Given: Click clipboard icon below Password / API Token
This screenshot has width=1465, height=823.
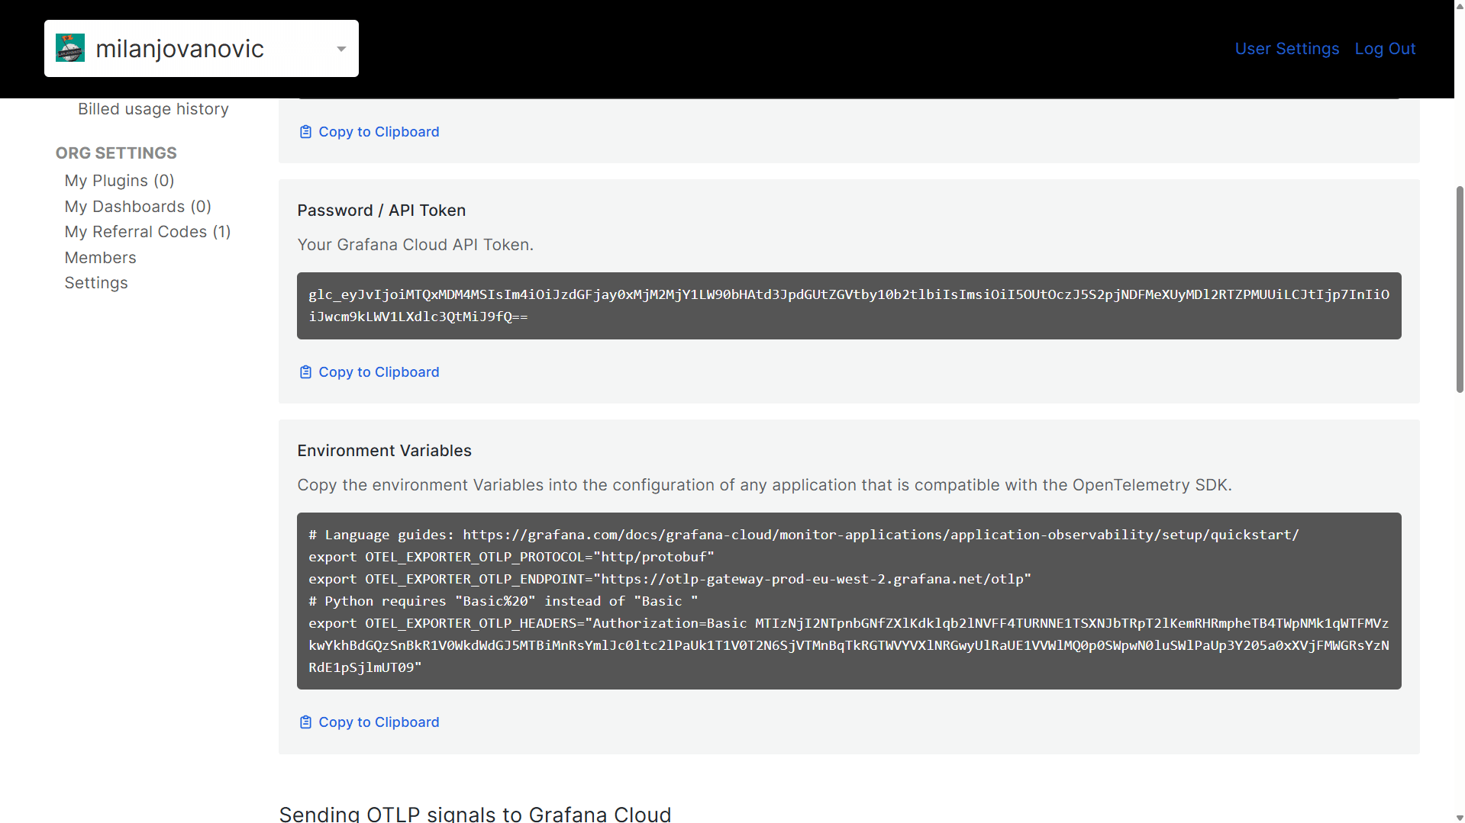Looking at the screenshot, I should click(x=305, y=372).
